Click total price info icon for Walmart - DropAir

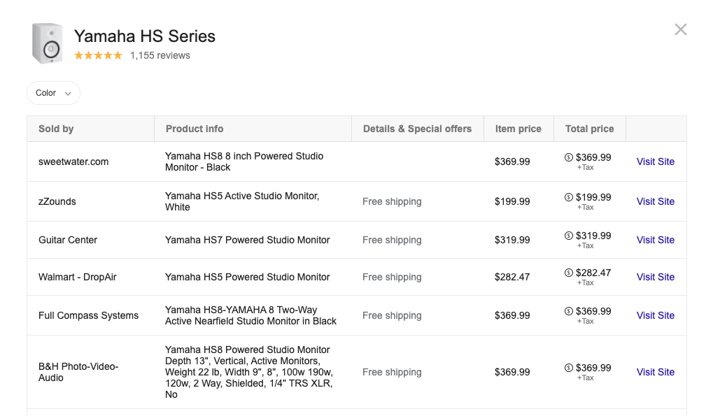click(x=569, y=273)
